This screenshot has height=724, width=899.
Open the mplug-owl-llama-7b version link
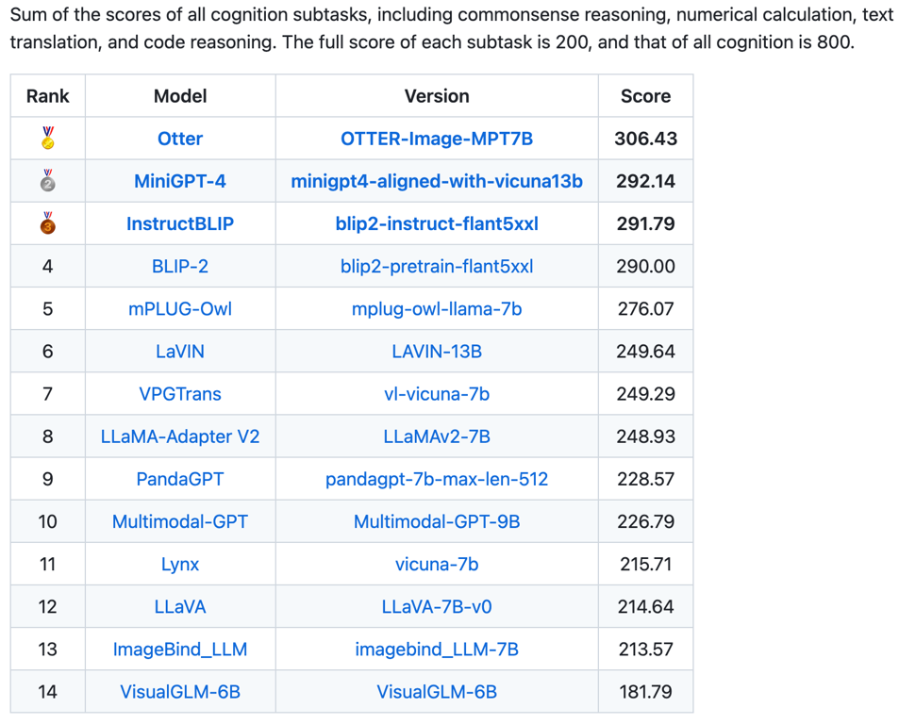pyautogui.click(x=437, y=308)
